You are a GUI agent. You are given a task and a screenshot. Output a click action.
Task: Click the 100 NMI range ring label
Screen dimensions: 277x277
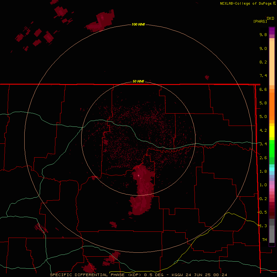138,24
